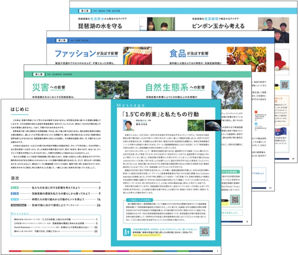The image size is (298, 255).
Task: Click the LIFE STYLE header text
Action: pos(82,40)
